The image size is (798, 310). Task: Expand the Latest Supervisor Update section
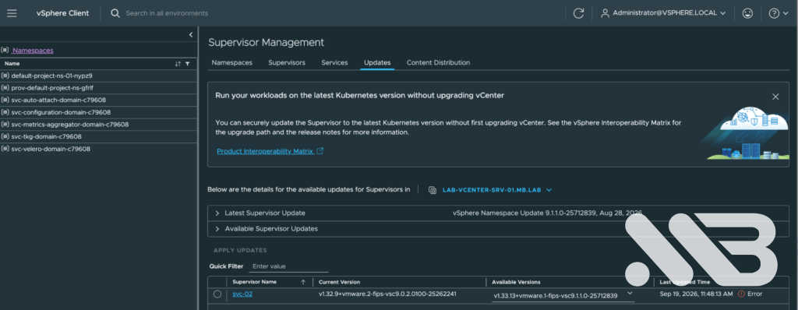pos(217,213)
